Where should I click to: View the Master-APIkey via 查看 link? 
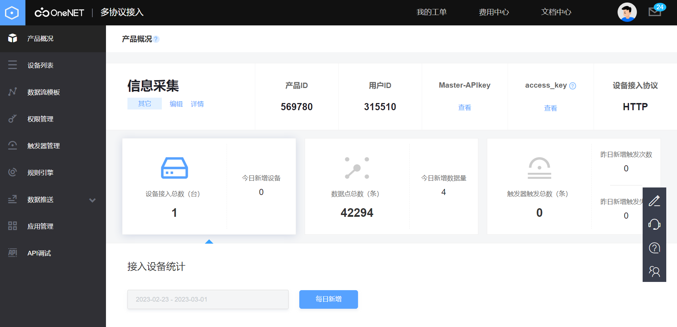pyautogui.click(x=465, y=107)
